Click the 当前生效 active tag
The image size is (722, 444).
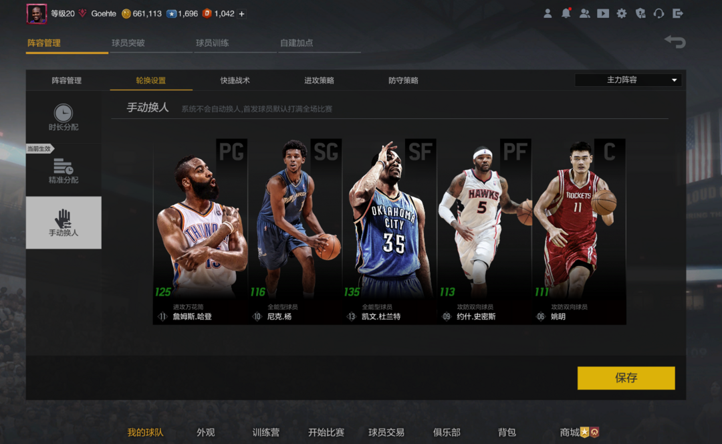coord(40,148)
